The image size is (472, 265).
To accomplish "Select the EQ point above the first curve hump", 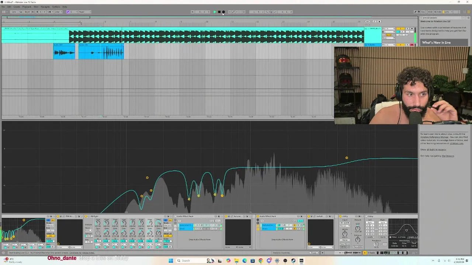I will pos(147,178).
